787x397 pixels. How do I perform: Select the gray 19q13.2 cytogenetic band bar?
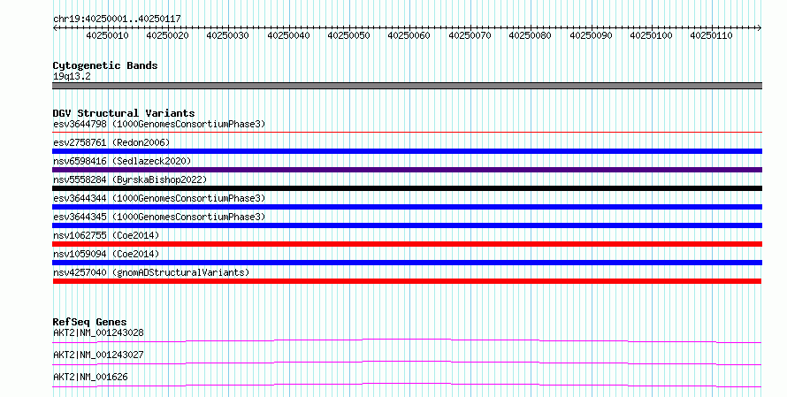407,86
